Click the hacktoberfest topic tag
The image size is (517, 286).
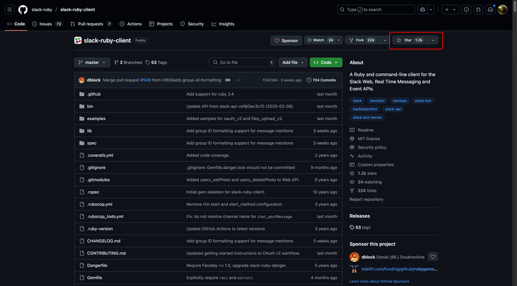[364, 109]
